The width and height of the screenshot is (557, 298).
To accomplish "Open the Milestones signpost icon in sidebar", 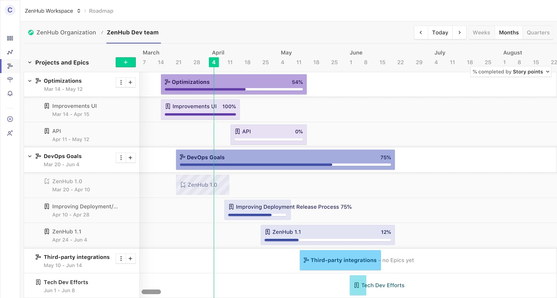I will [10, 80].
